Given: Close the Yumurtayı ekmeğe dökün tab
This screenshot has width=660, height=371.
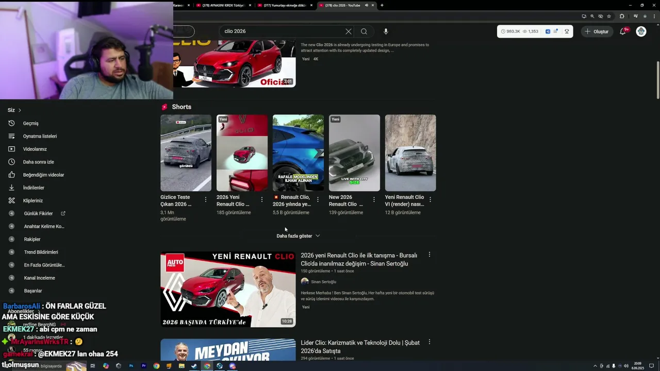Looking at the screenshot, I should tap(311, 5).
